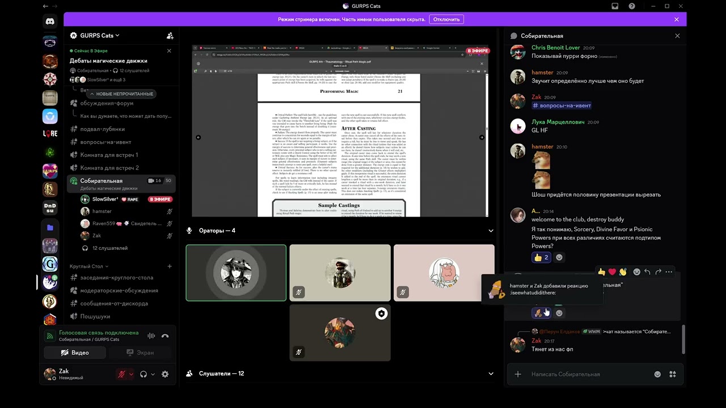Open the LORE server icon
The height and width of the screenshot is (408, 726).
point(50,134)
